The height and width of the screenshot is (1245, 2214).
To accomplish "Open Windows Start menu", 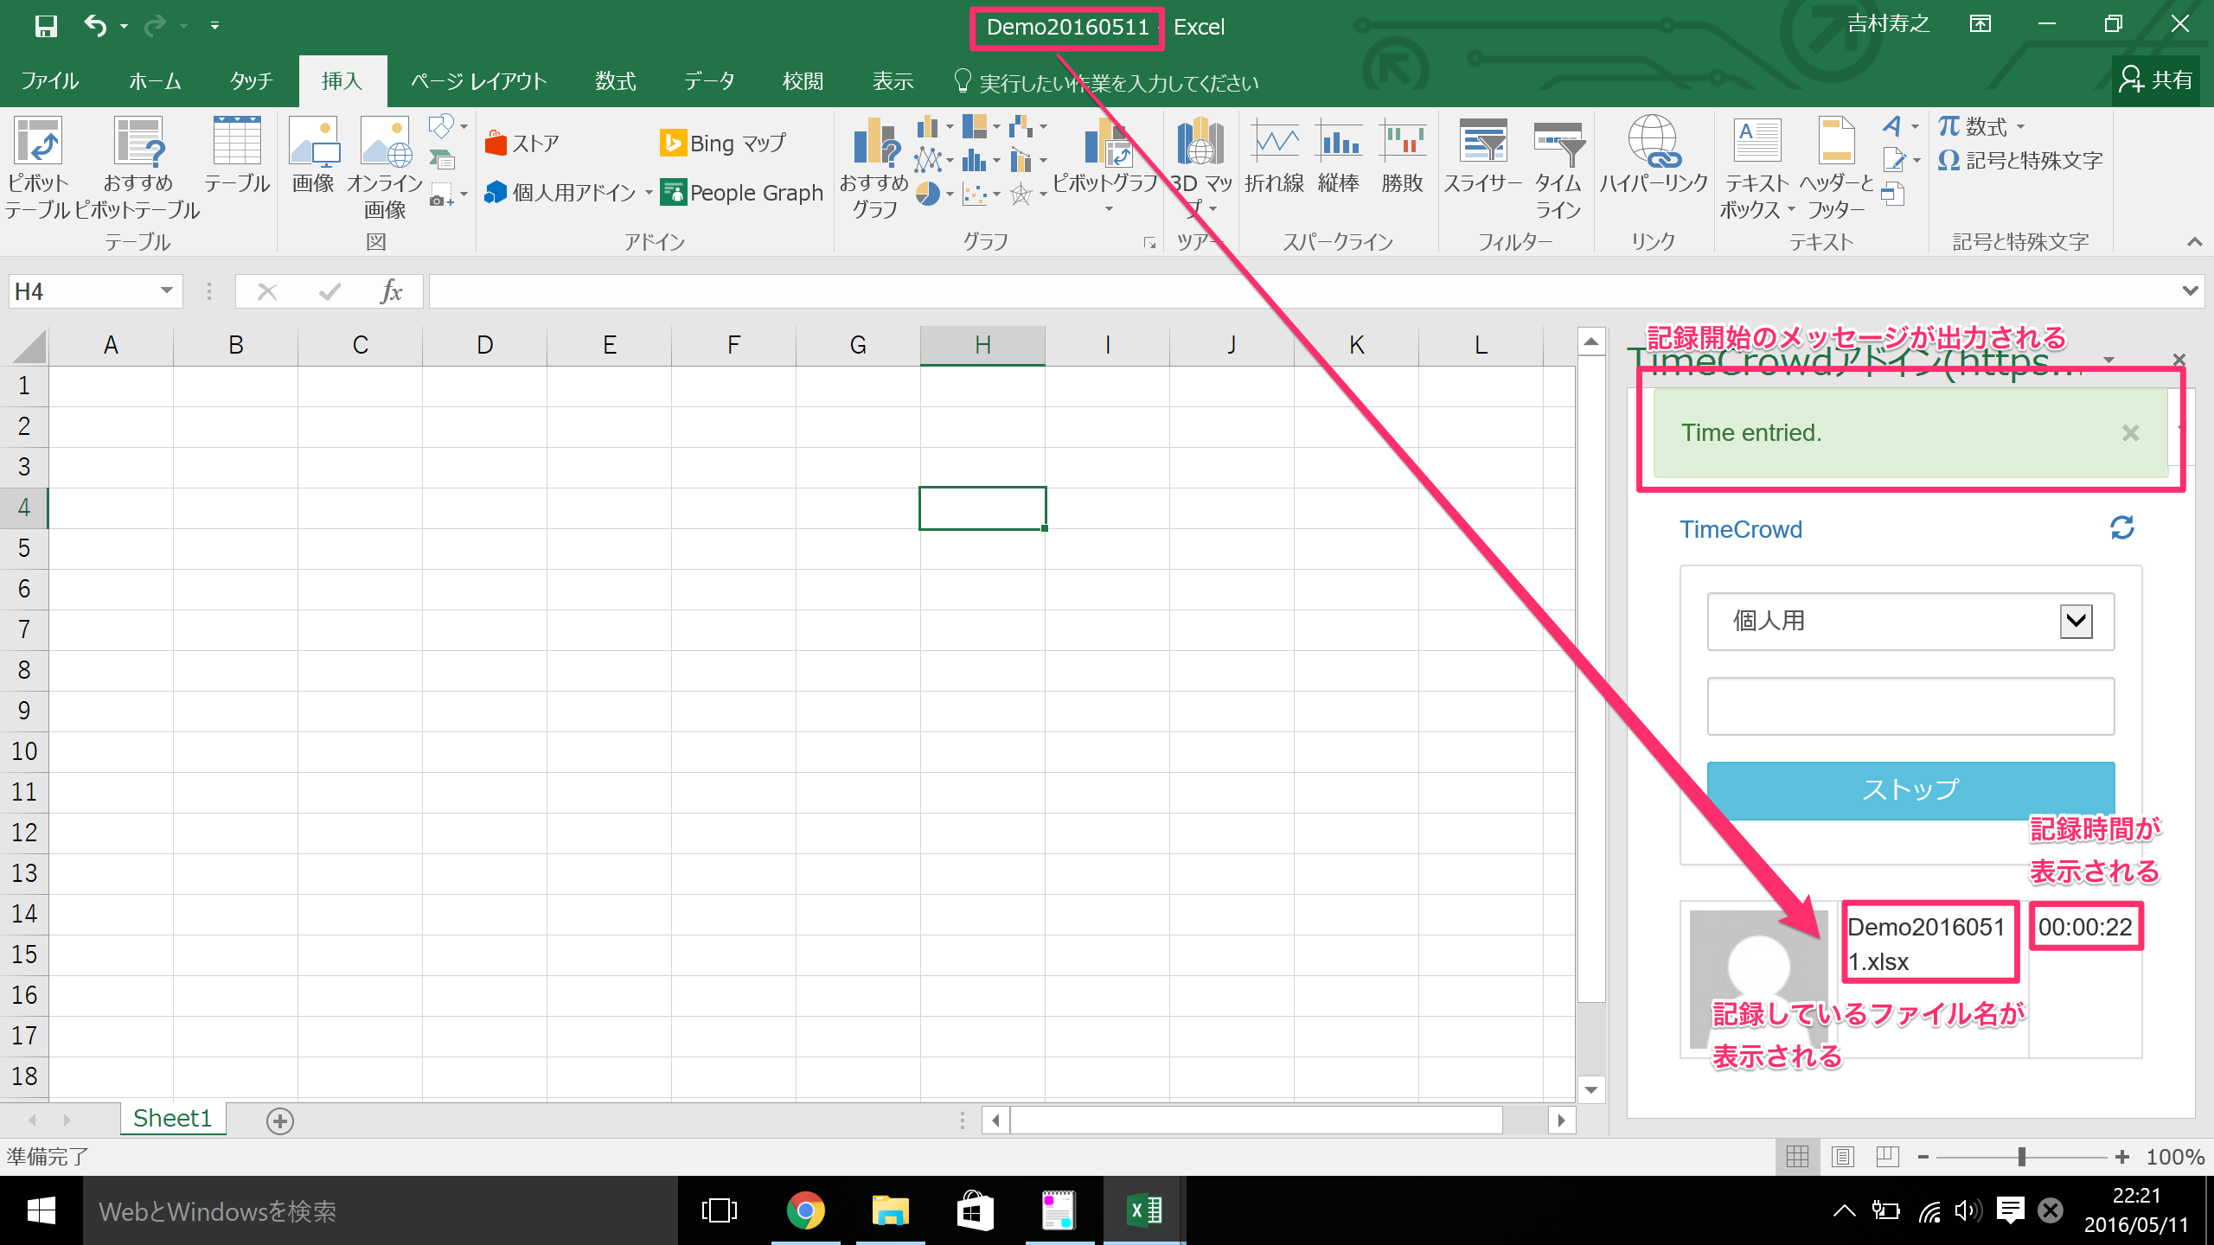I will pos(42,1210).
